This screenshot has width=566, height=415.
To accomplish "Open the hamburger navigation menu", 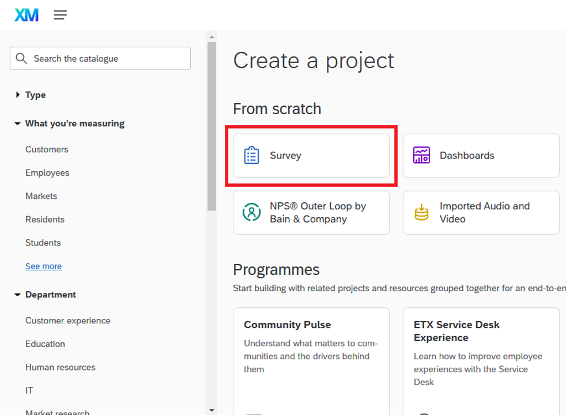I will [61, 15].
